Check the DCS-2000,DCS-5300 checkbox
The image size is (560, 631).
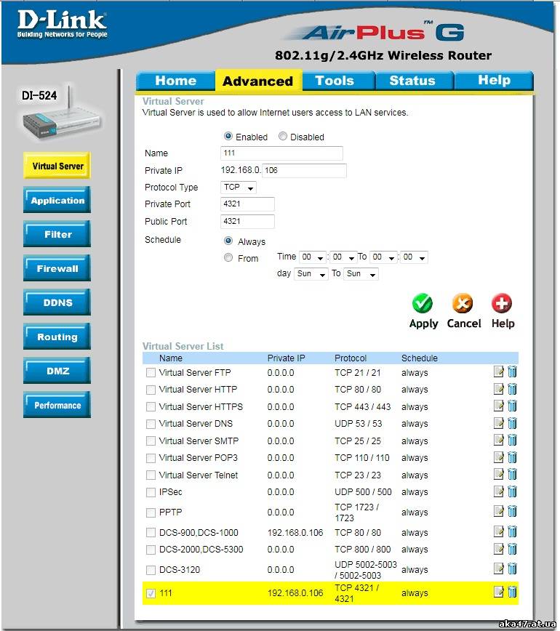tap(151, 550)
